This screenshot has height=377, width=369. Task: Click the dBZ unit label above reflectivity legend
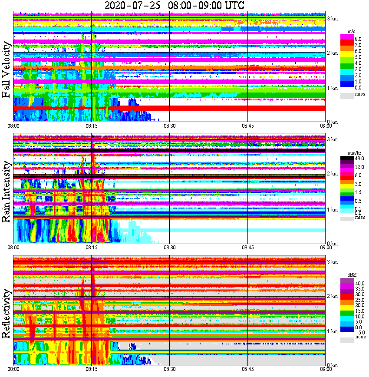pos(352,275)
